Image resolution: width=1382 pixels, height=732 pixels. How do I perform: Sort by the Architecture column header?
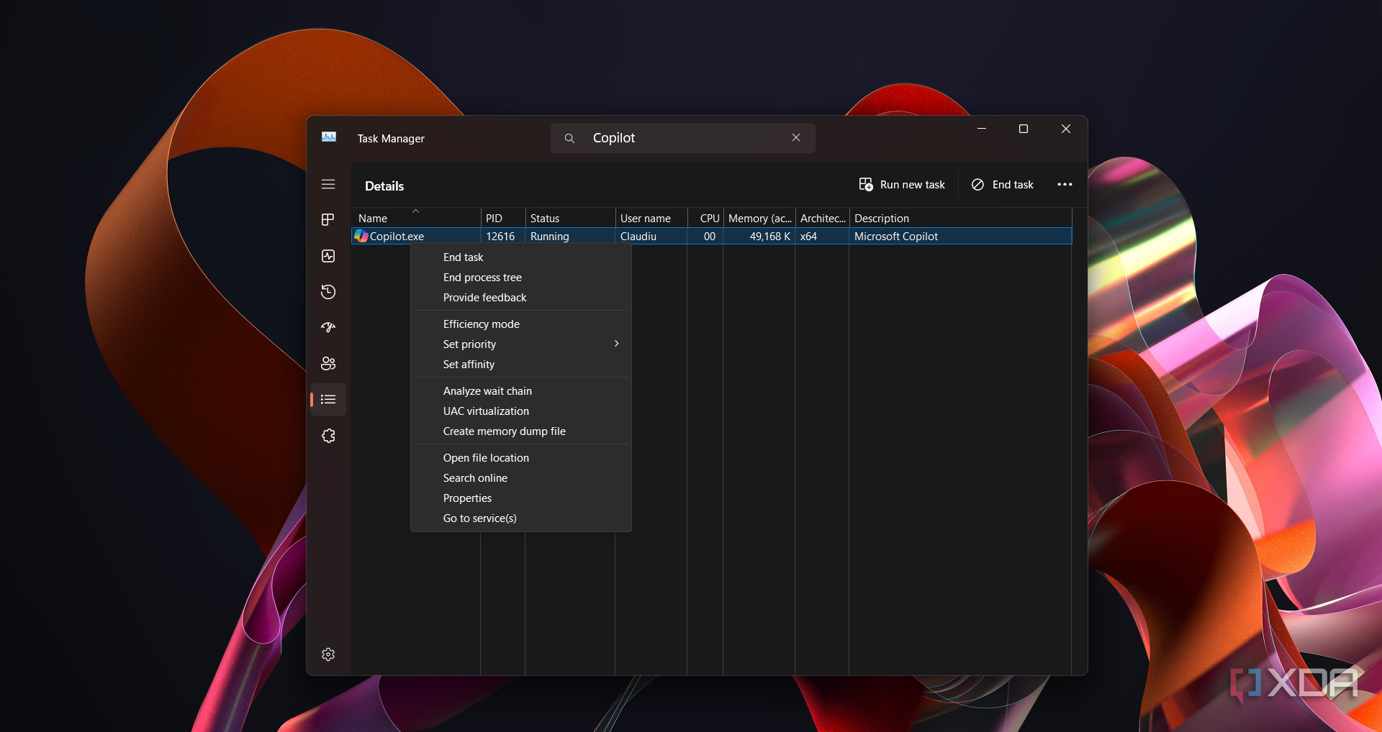pos(822,218)
